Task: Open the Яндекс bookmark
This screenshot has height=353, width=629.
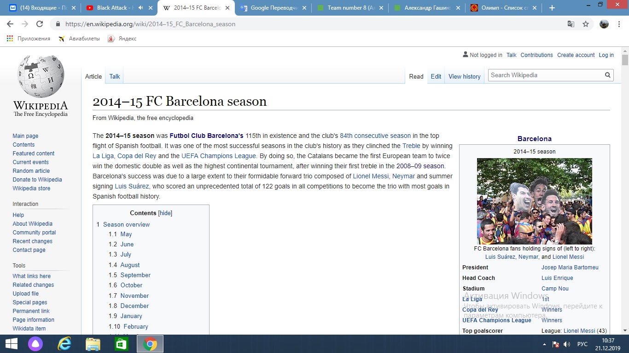Action: coord(122,39)
